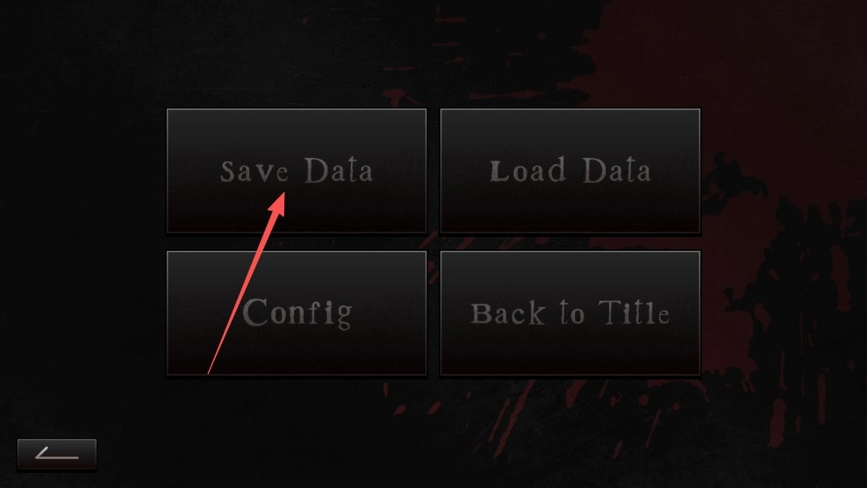867x488 pixels.
Task: Choose the Back to Title option
Action: (570, 313)
